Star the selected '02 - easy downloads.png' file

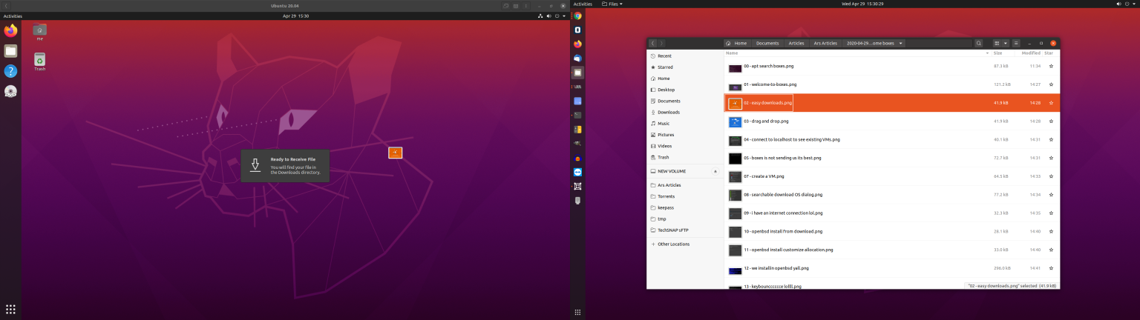pos(1051,103)
